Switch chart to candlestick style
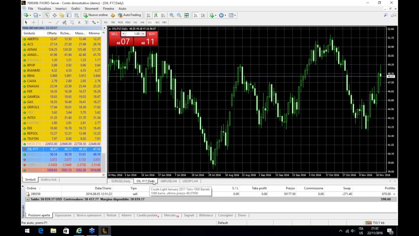Screen dimensions: 419x236 click(x=156, y=15)
